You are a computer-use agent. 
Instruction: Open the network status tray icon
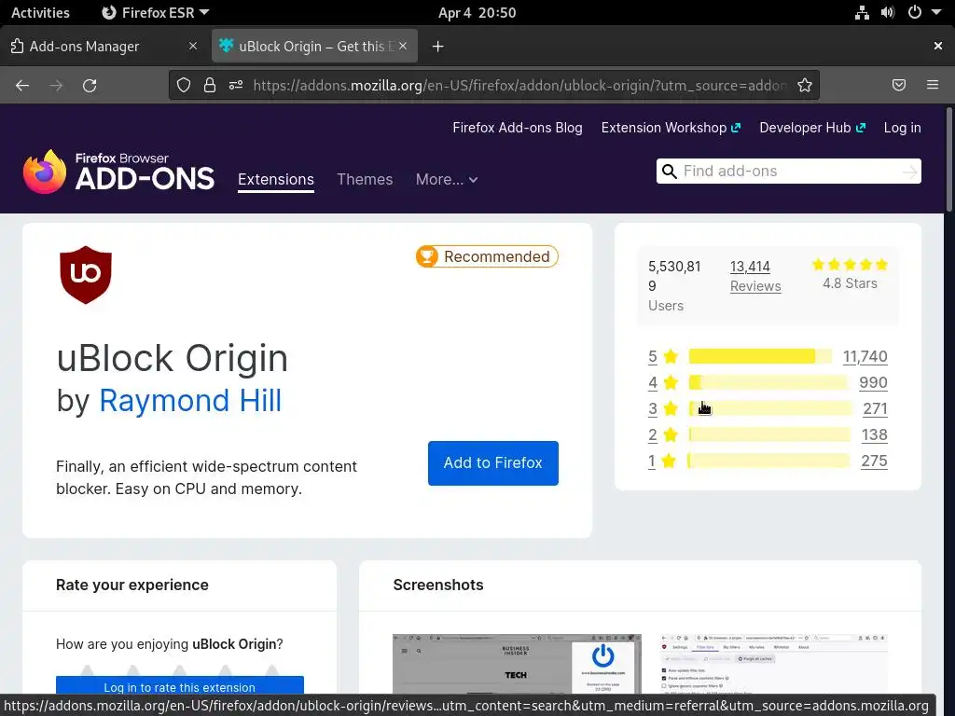pos(862,12)
